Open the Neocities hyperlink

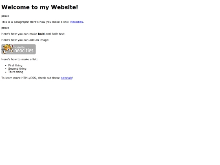[x=77, y=22]
